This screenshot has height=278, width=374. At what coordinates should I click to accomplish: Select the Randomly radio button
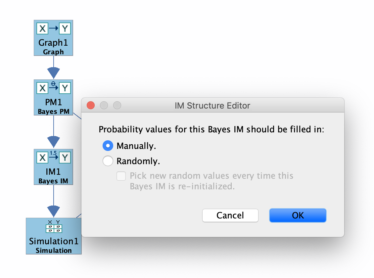point(108,161)
